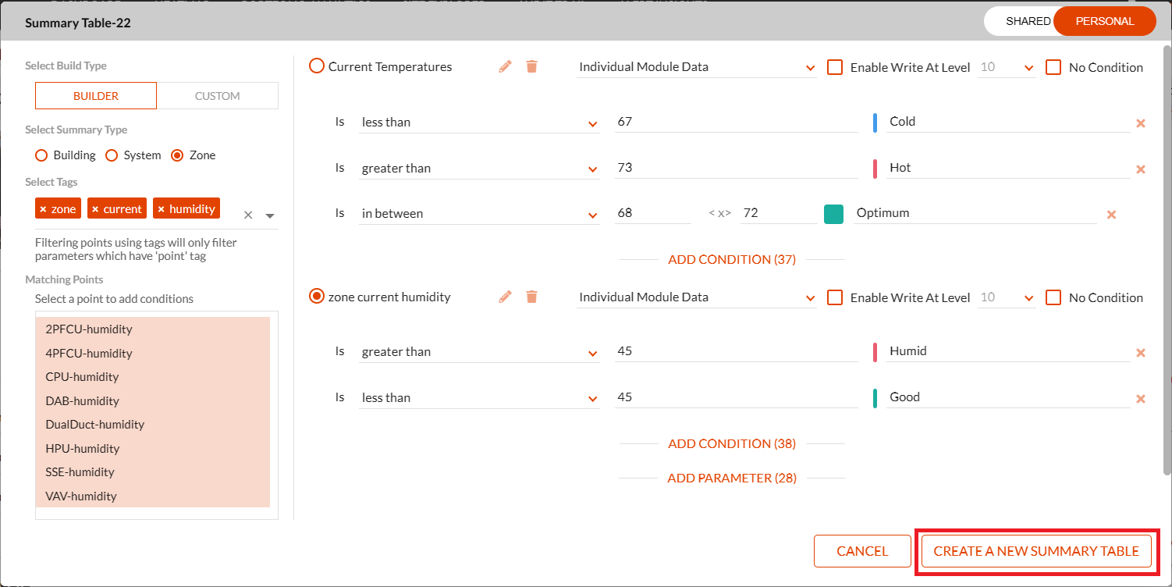This screenshot has width=1172, height=587.
Task: Switch to SHARED mode
Action: coord(1028,21)
